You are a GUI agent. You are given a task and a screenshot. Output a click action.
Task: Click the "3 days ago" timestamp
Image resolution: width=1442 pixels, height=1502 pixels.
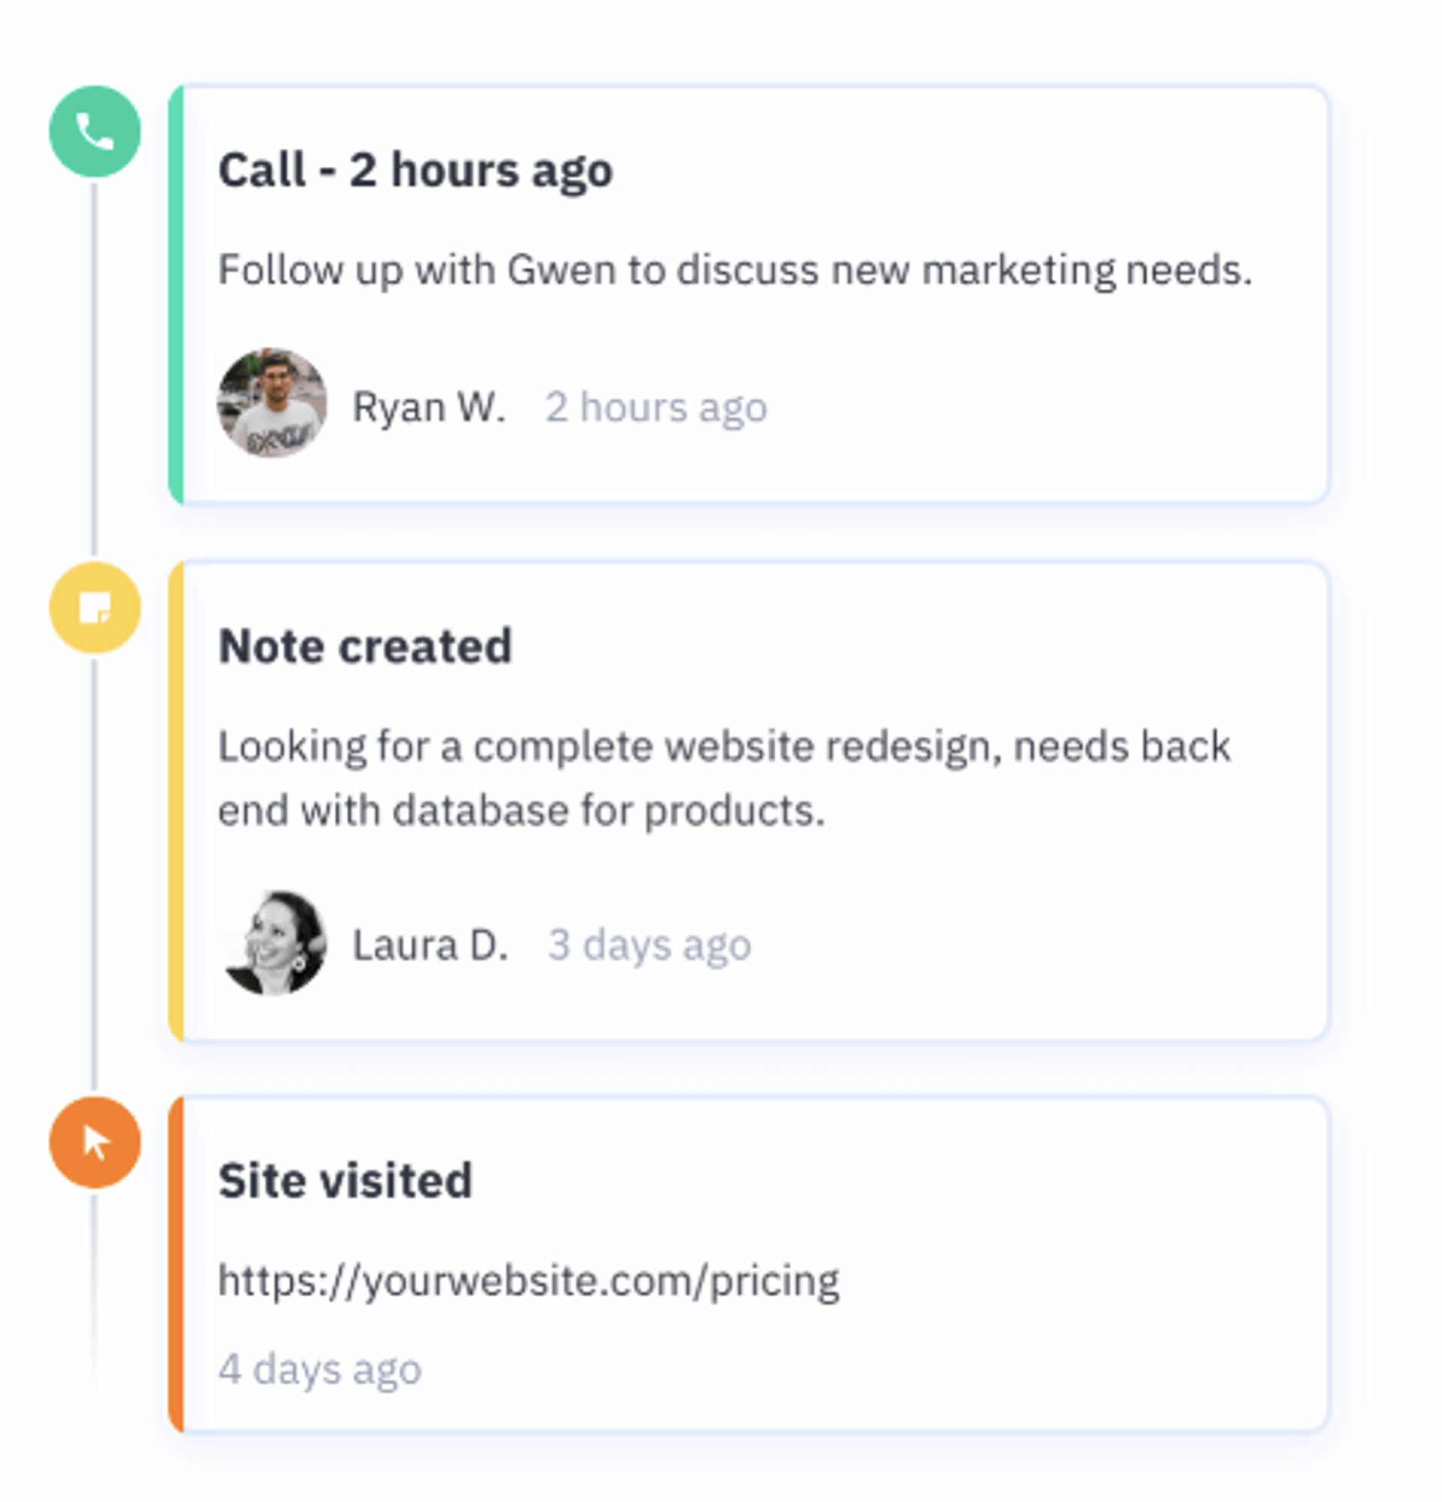(650, 945)
